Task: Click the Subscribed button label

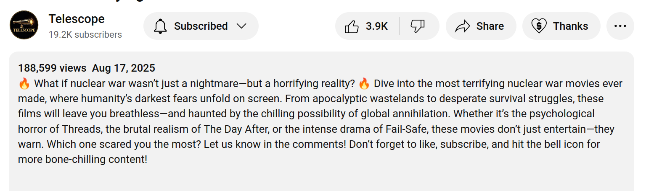Action: [x=201, y=26]
